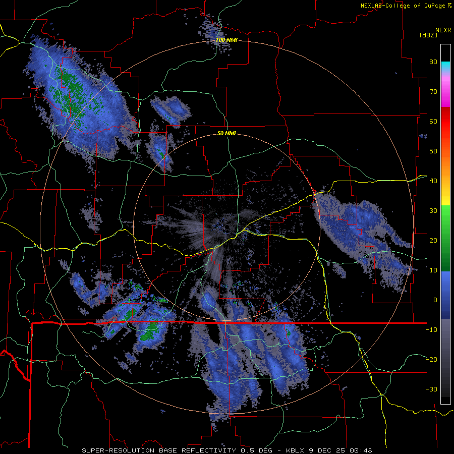Click the -30 dBZ scale value
The height and width of the screenshot is (454, 454).
[x=431, y=389]
